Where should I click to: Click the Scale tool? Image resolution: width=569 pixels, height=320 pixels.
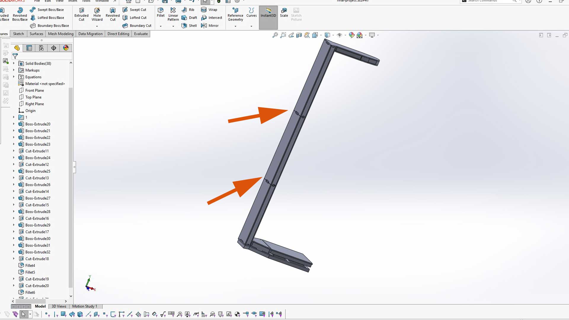284,12
